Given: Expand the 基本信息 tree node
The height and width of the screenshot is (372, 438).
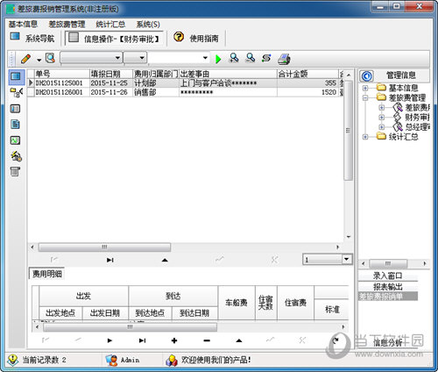Looking at the screenshot, I should pyautogui.click(x=365, y=88).
